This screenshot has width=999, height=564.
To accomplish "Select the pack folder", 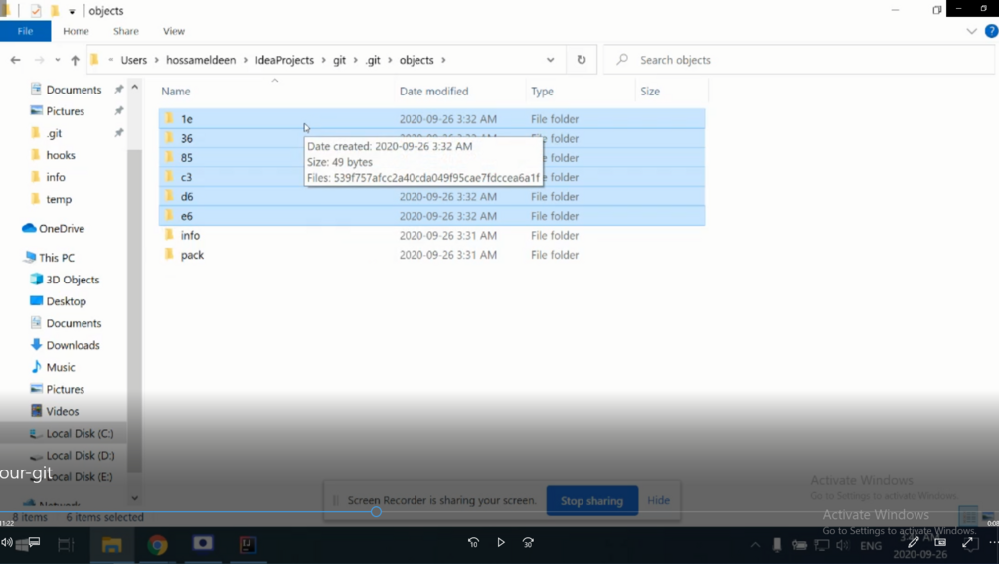I will [x=432, y=255].
